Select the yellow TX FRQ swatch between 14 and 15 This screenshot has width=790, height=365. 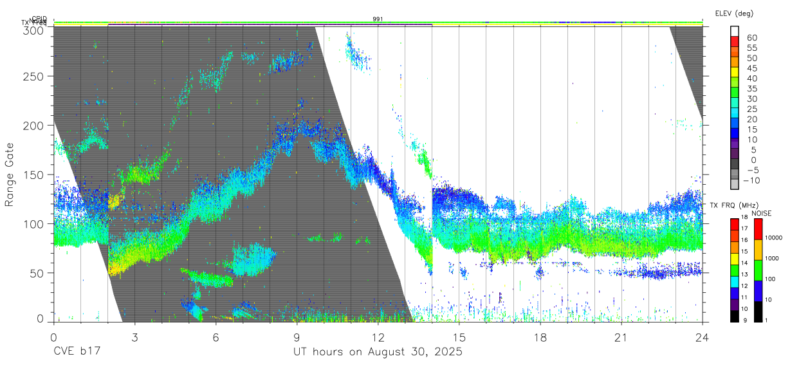735,258
